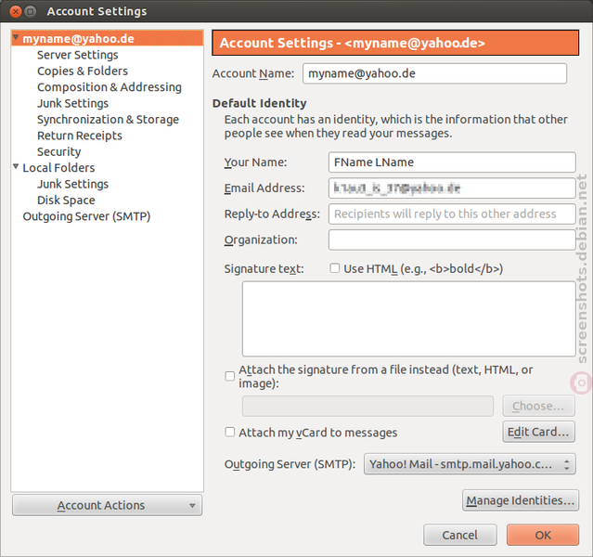Image resolution: width=593 pixels, height=557 pixels.
Task: Confirm settings with the OK button
Action: [x=543, y=535]
